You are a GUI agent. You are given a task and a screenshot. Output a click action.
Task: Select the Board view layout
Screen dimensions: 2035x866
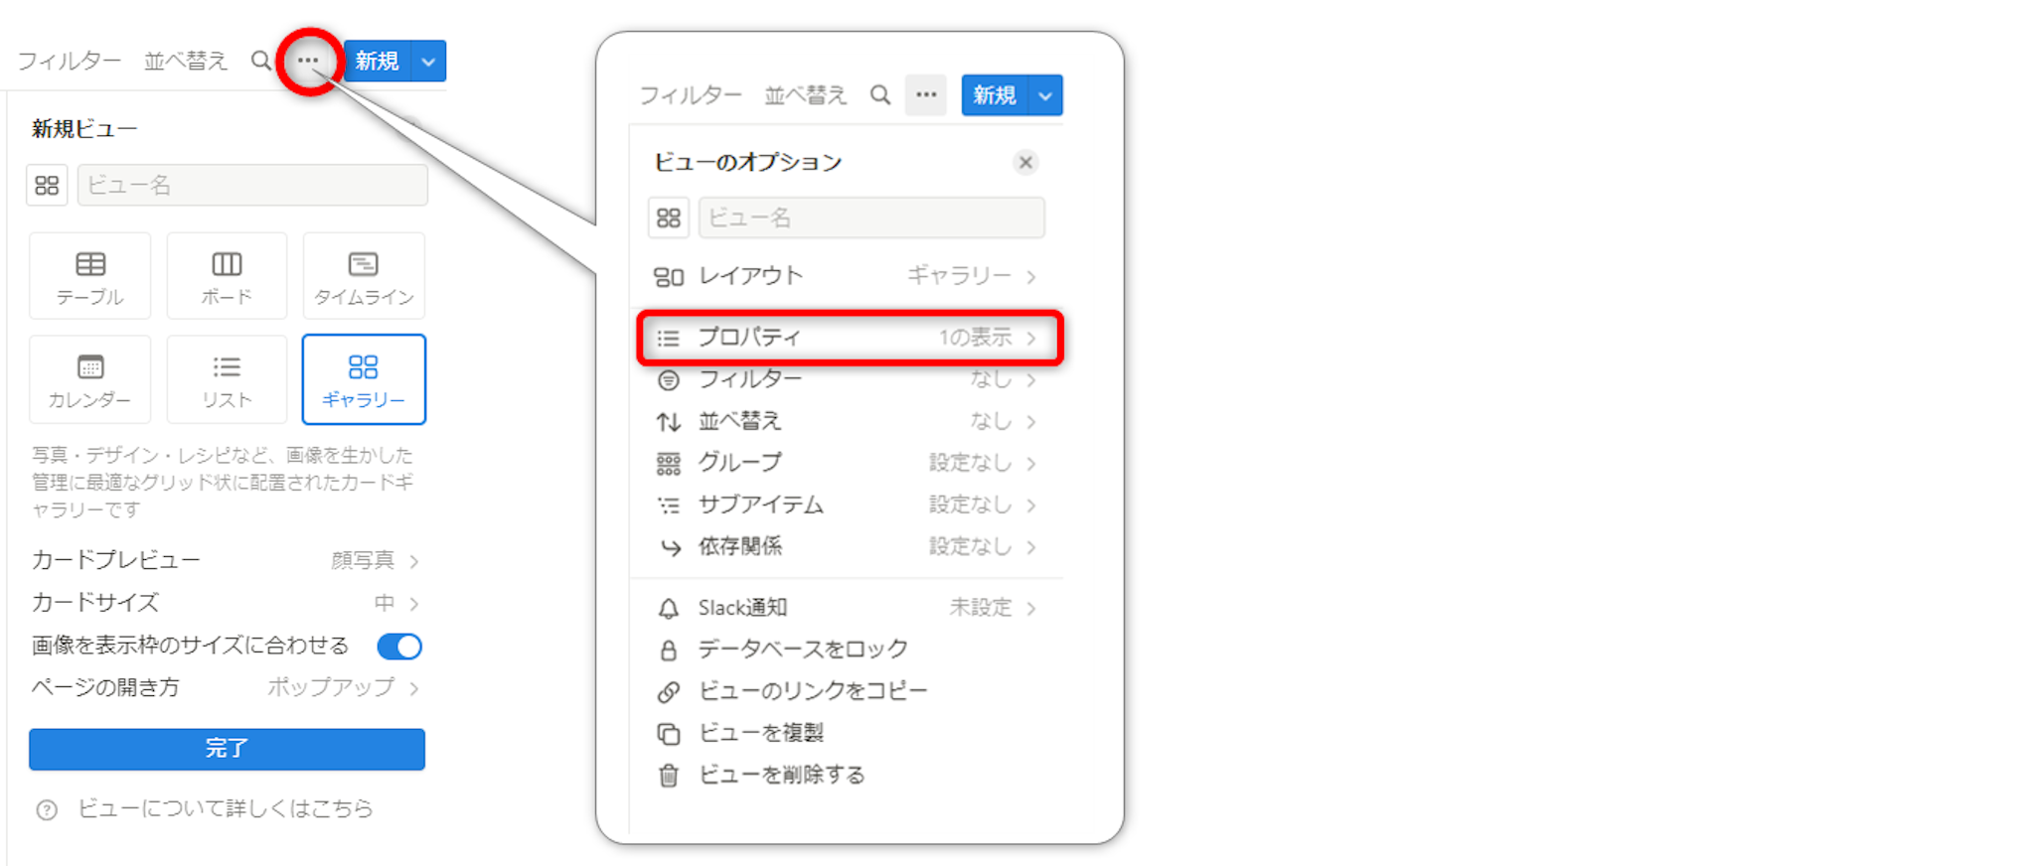tap(227, 276)
